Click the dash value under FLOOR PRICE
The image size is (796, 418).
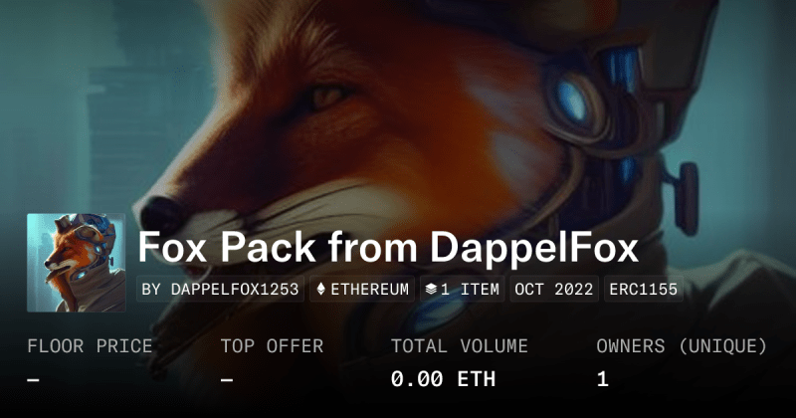pos(34,379)
